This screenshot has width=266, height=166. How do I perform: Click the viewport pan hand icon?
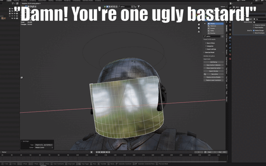pos(199,24)
